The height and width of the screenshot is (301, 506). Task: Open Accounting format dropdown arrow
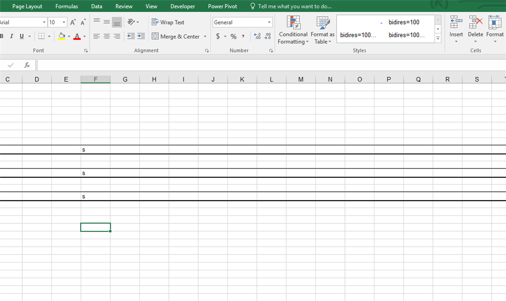[225, 37]
